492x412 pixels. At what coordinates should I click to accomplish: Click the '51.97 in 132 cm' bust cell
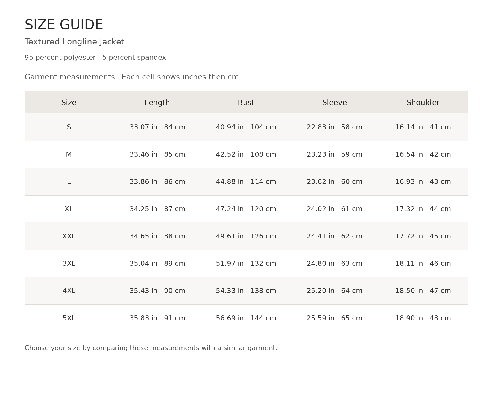[246, 264]
